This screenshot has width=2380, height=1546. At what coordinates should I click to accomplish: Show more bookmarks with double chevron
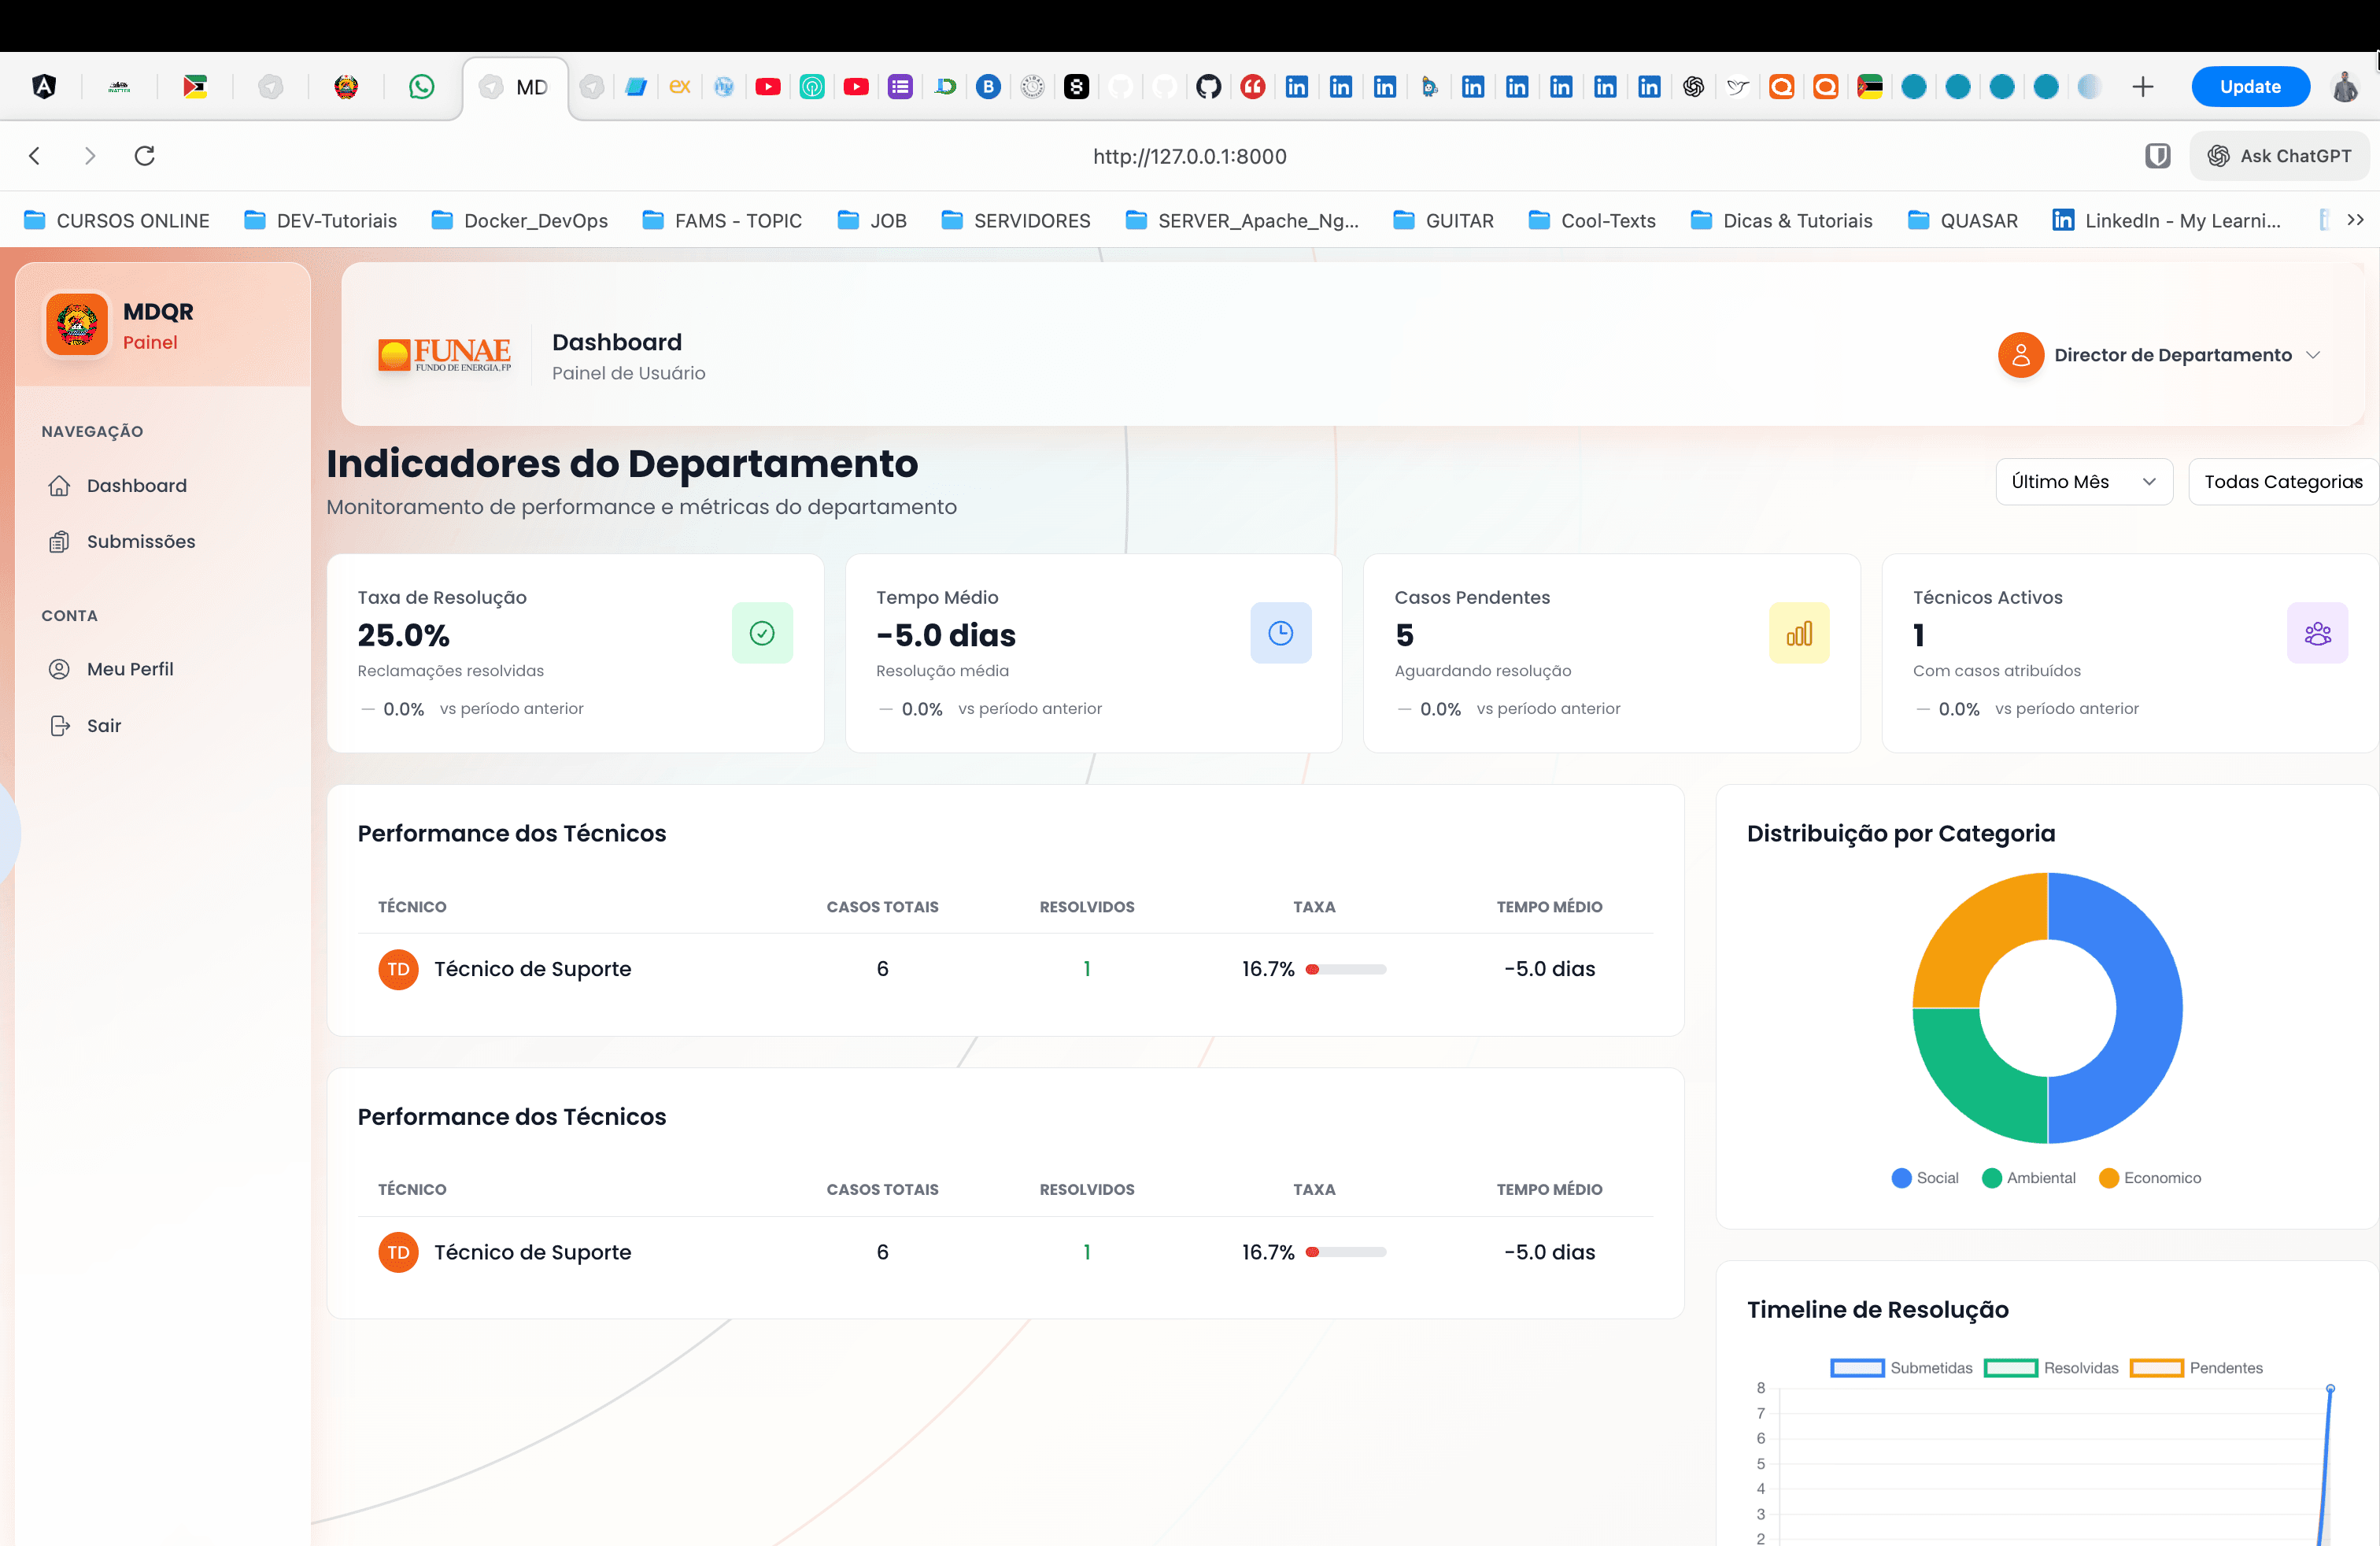click(2355, 220)
